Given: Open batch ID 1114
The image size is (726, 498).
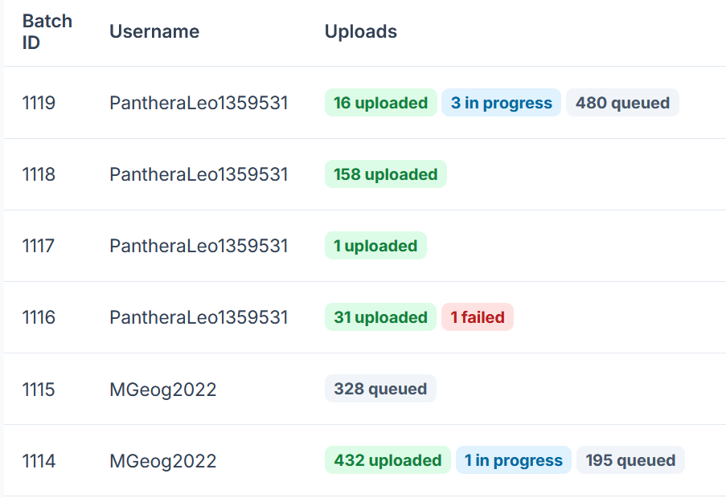Looking at the screenshot, I should 39,461.
